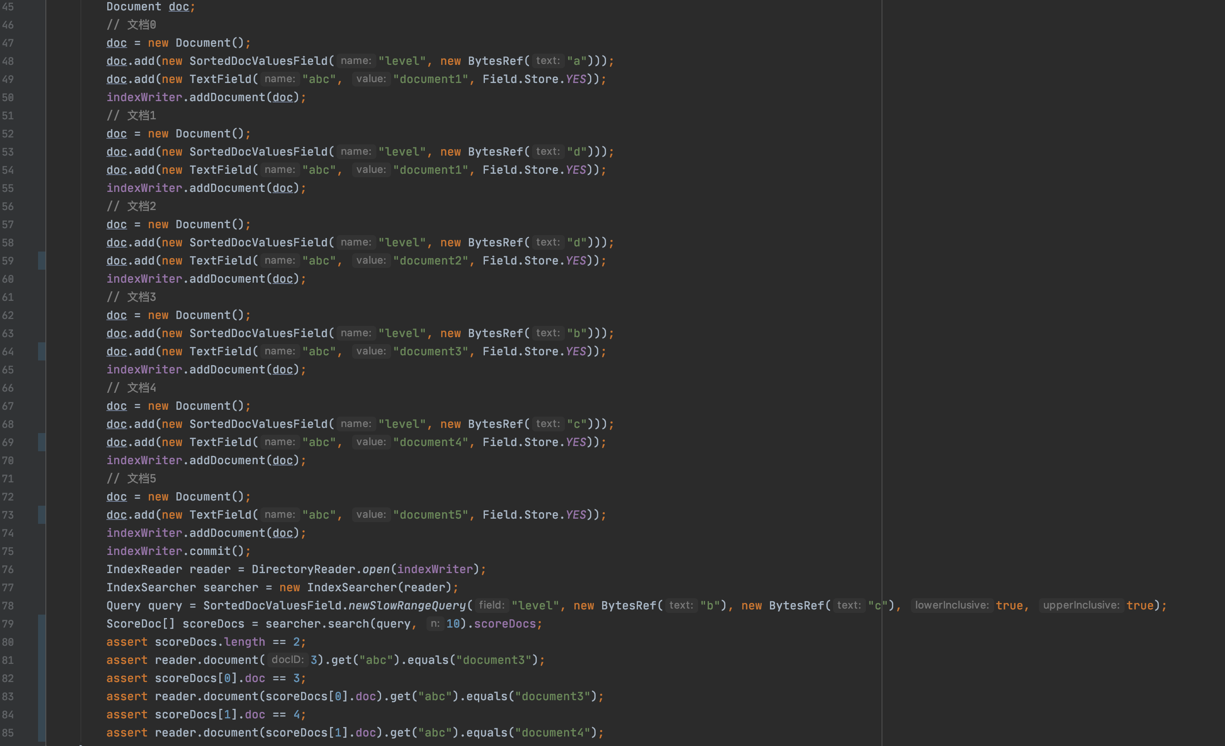Click line number 85 in the gutter
Screen dimensions: 1225x746
8,733
